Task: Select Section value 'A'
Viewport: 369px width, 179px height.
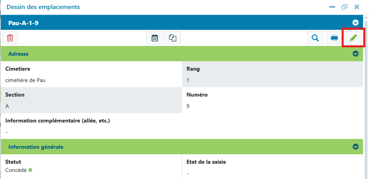Action: (7, 106)
